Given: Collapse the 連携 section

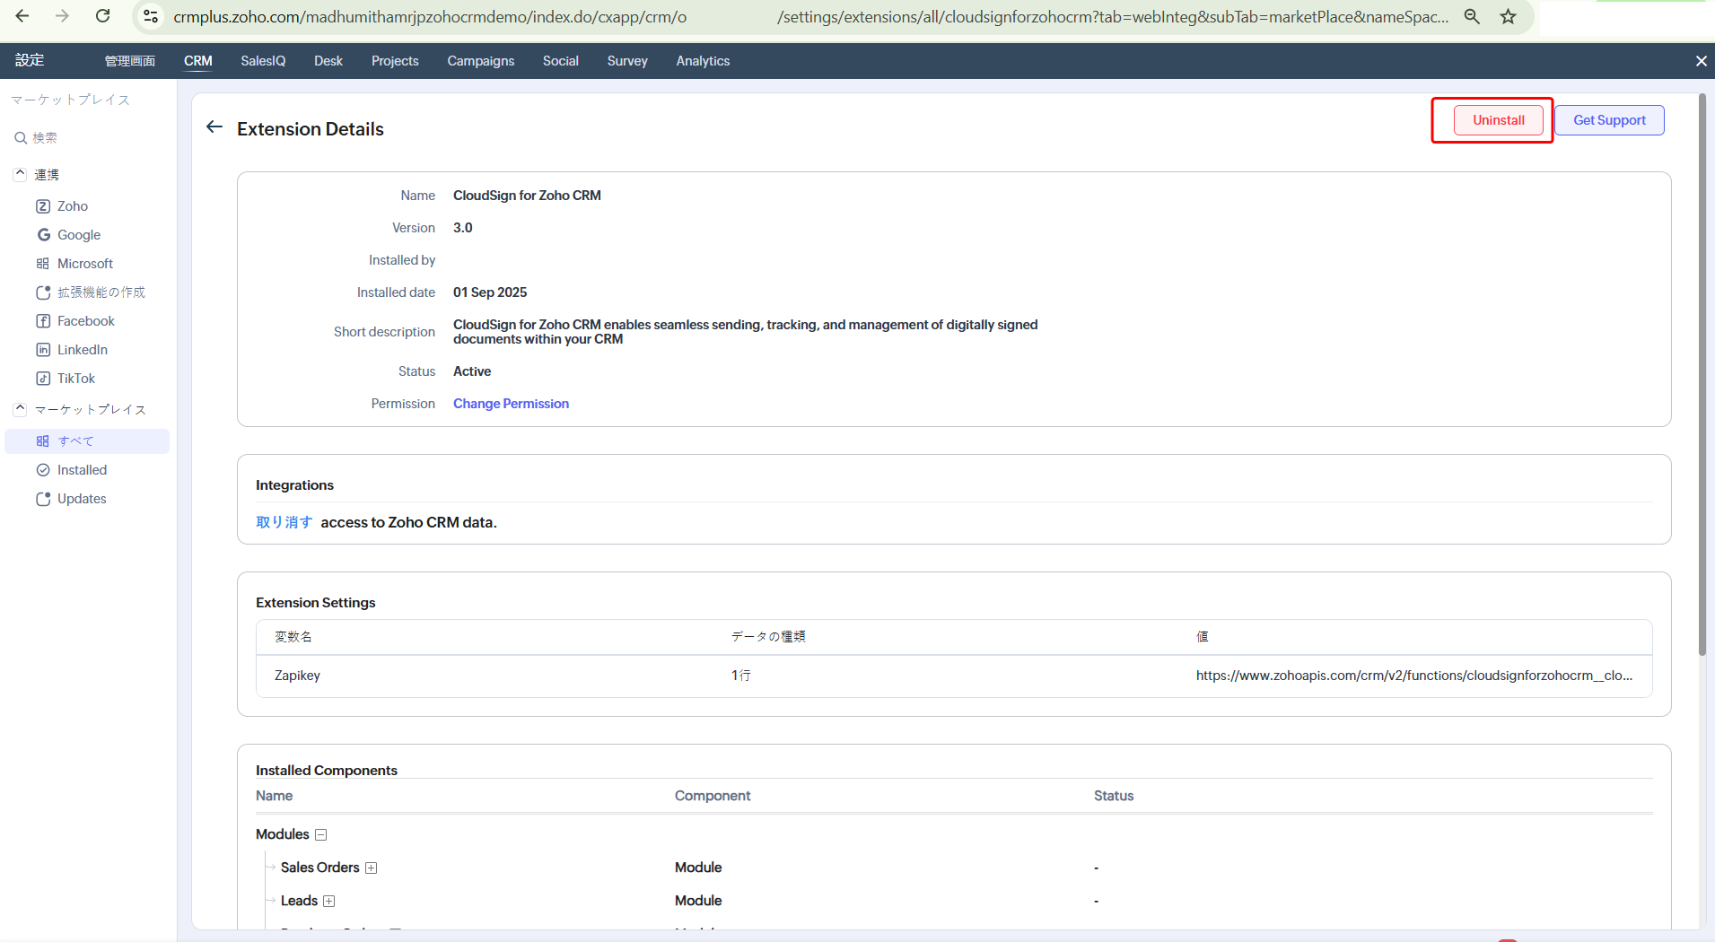Looking at the screenshot, I should click(20, 174).
